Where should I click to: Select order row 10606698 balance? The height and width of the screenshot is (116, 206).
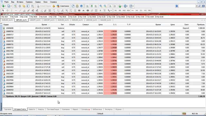pyautogui.click(x=104, y=28)
